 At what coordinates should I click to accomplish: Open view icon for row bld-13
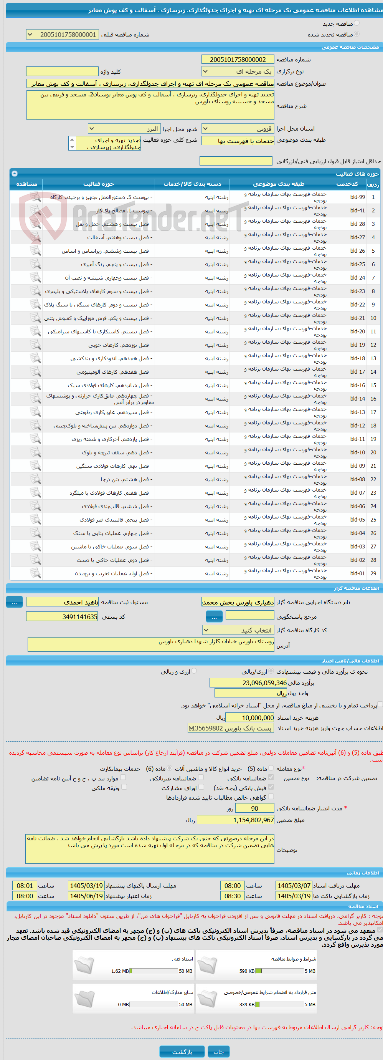36,412
